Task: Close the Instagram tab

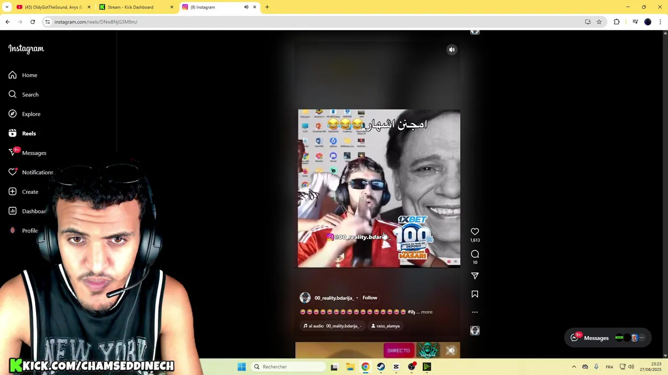Action: pos(255,7)
